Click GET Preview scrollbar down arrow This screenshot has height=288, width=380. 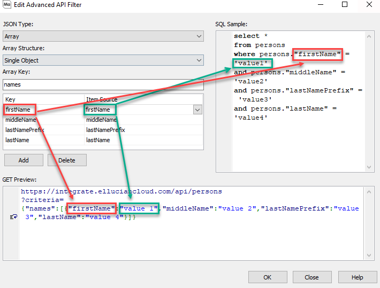click(x=369, y=256)
